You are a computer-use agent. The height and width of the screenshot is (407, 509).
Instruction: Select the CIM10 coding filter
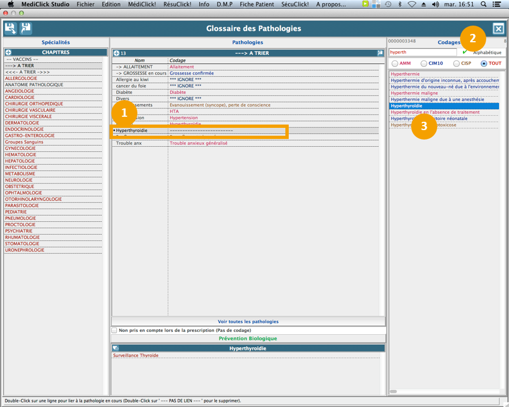point(424,63)
